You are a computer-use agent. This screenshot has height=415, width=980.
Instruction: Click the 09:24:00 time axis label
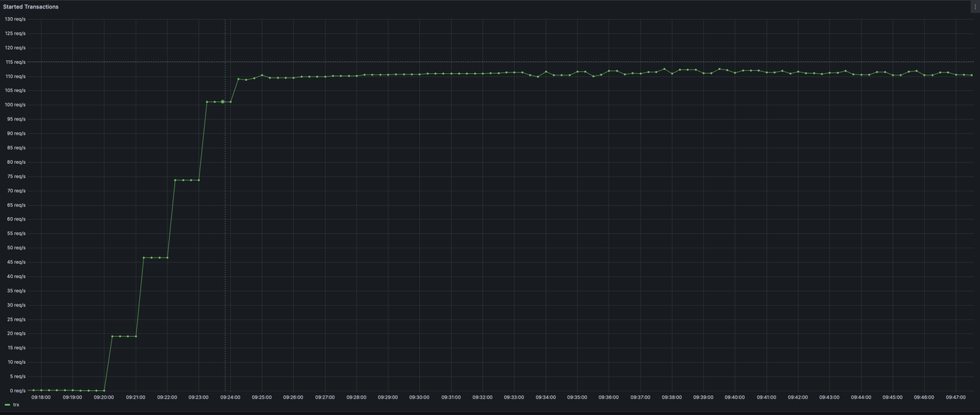[230, 397]
